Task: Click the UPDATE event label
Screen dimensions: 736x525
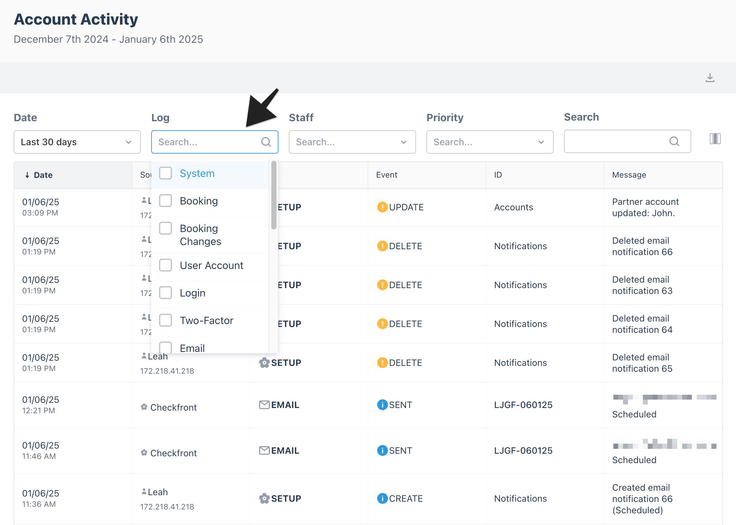Action: 406,207
